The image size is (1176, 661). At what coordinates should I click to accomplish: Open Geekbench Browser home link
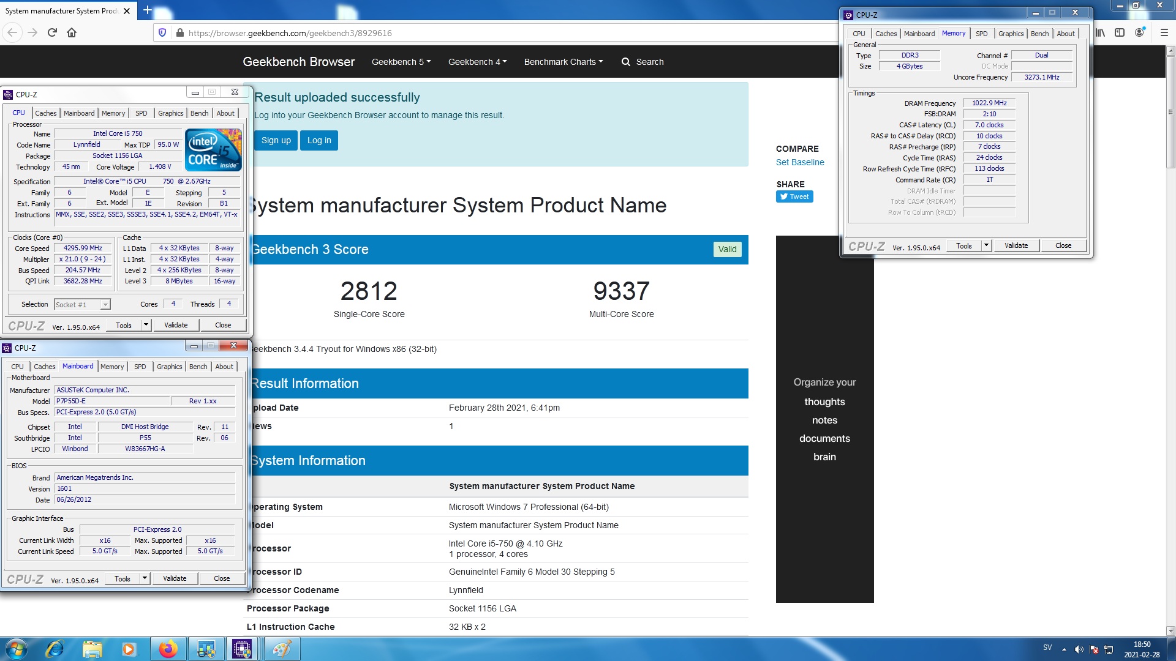(298, 62)
